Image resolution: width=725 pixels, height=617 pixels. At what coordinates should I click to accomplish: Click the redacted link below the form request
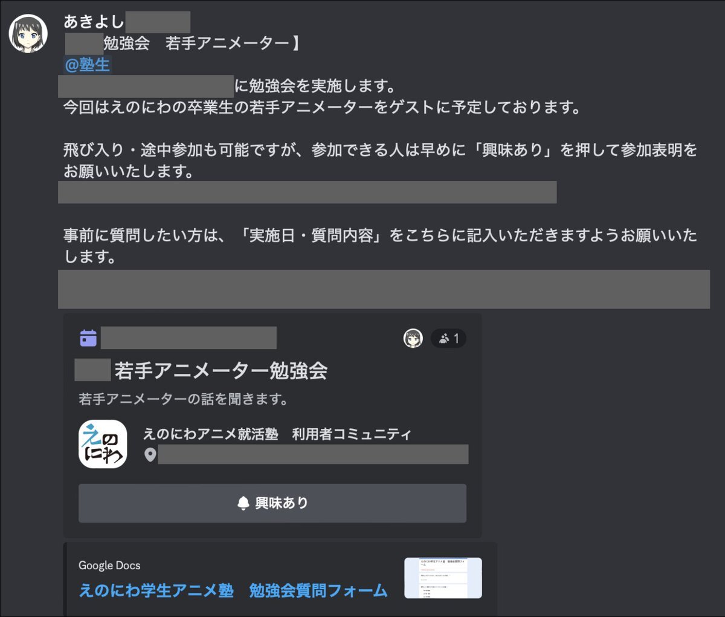click(x=384, y=289)
